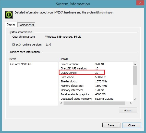Image resolution: width=146 pixels, height=133 pixels.
Task: Click the horizontal scroll left arrow
Action: point(61,103)
